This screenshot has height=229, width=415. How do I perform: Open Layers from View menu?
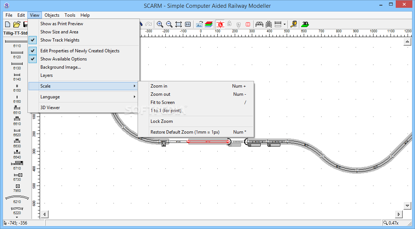tap(84, 75)
